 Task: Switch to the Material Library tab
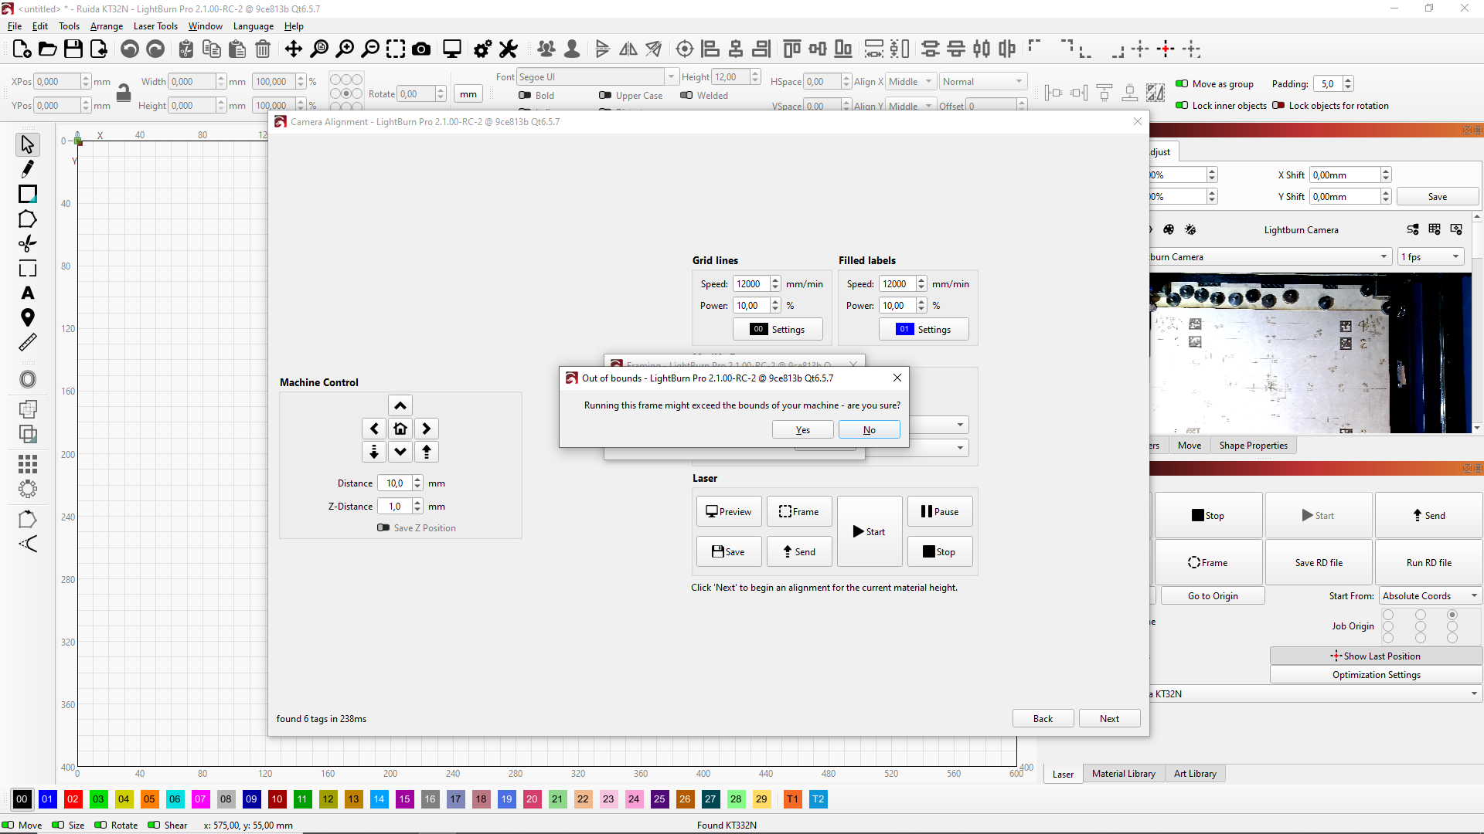pyautogui.click(x=1123, y=774)
